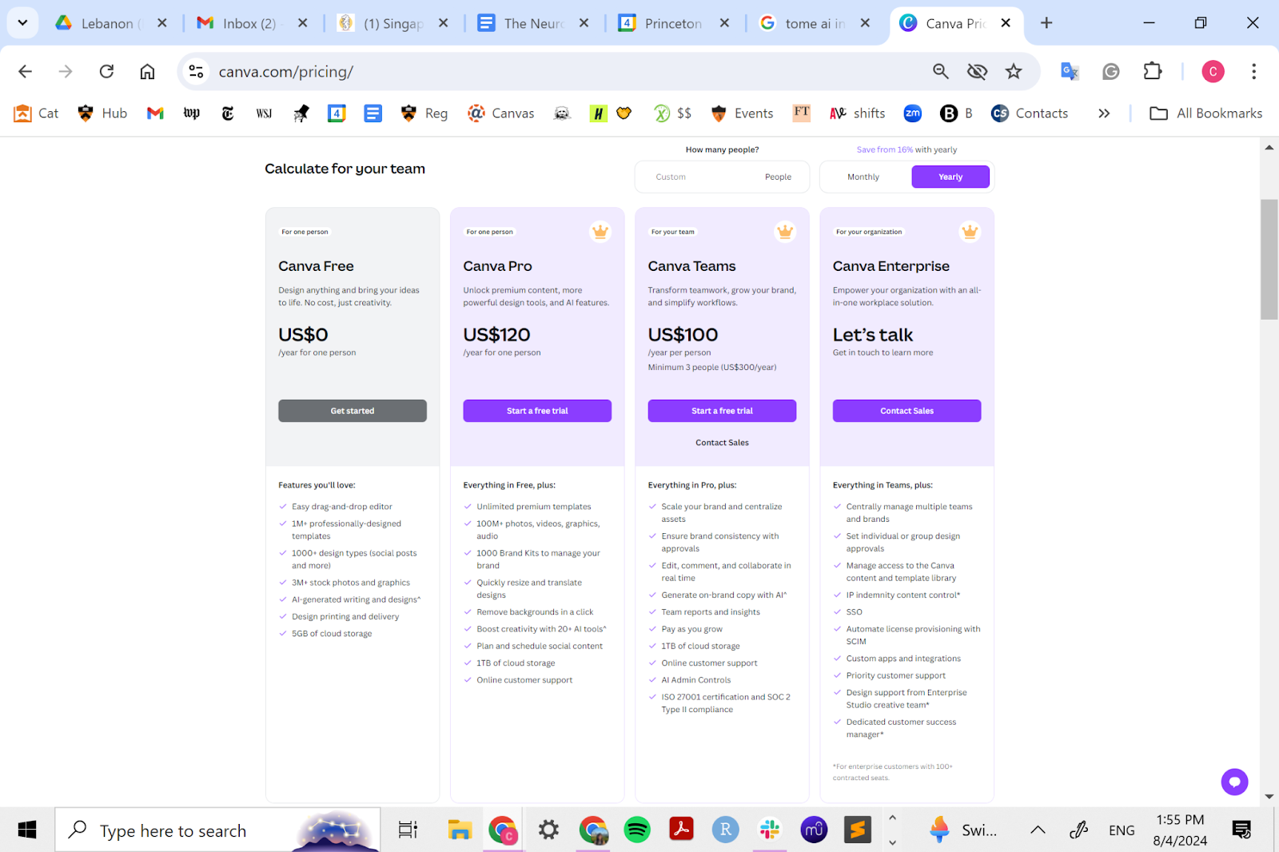Open the Financial Times bookmark
Image resolution: width=1279 pixels, height=852 pixels.
click(x=802, y=113)
